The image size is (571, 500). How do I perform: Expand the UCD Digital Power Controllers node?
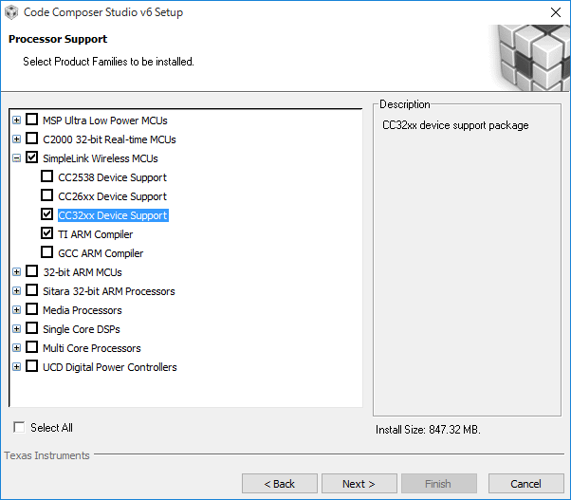point(16,366)
